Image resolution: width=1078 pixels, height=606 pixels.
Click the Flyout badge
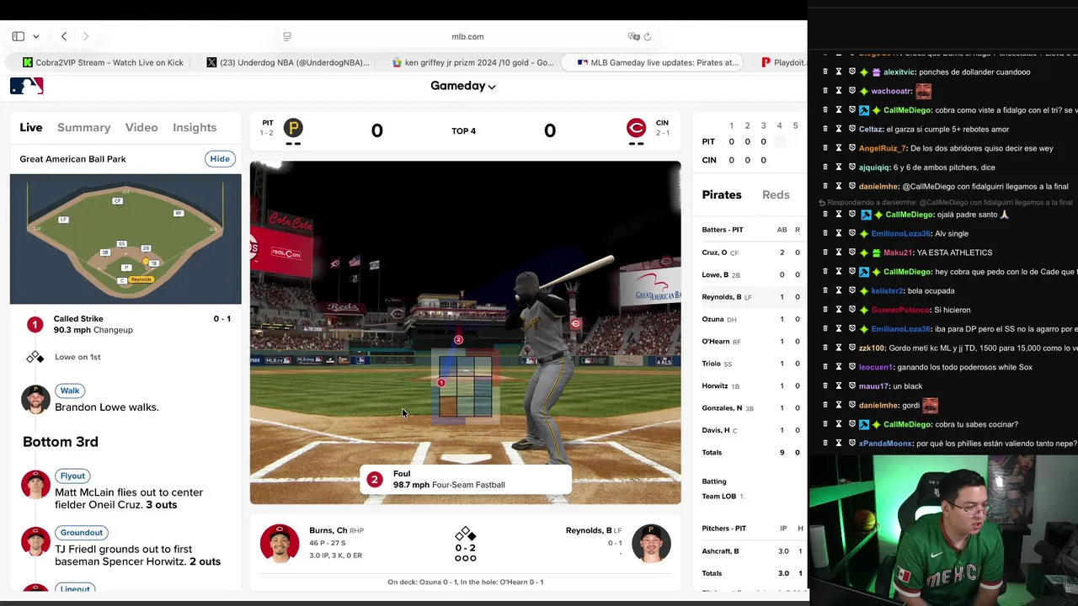(72, 476)
